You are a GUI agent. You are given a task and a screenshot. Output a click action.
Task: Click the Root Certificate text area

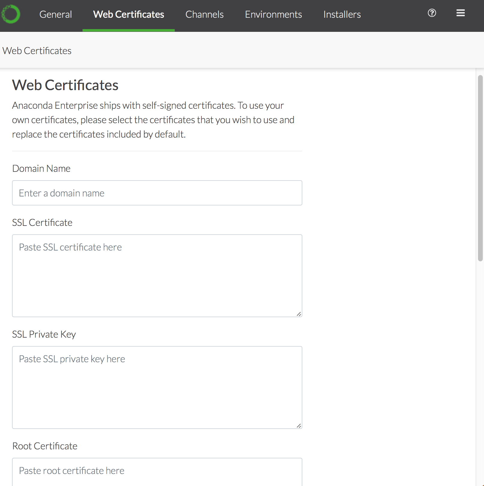coord(157,472)
